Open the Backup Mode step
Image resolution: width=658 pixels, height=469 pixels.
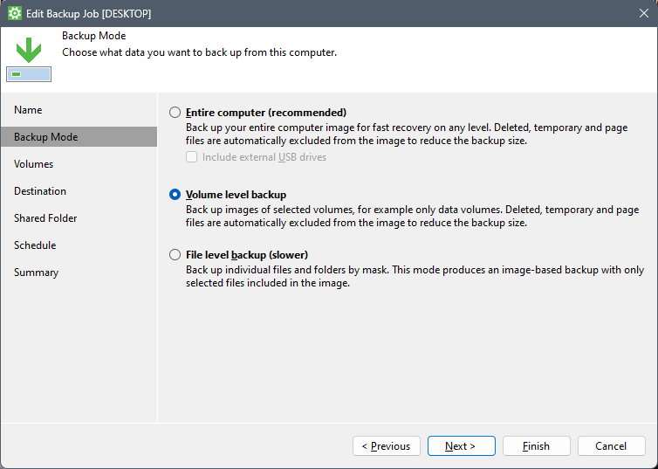45,137
